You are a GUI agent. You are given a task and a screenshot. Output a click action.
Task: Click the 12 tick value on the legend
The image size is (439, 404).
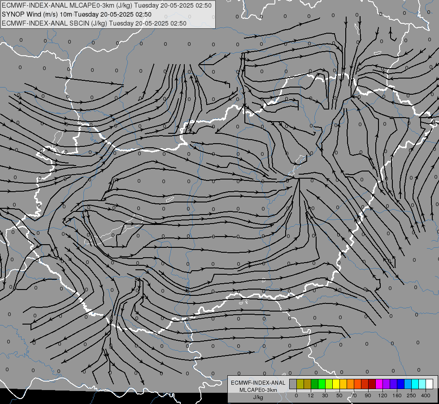pos(311,395)
